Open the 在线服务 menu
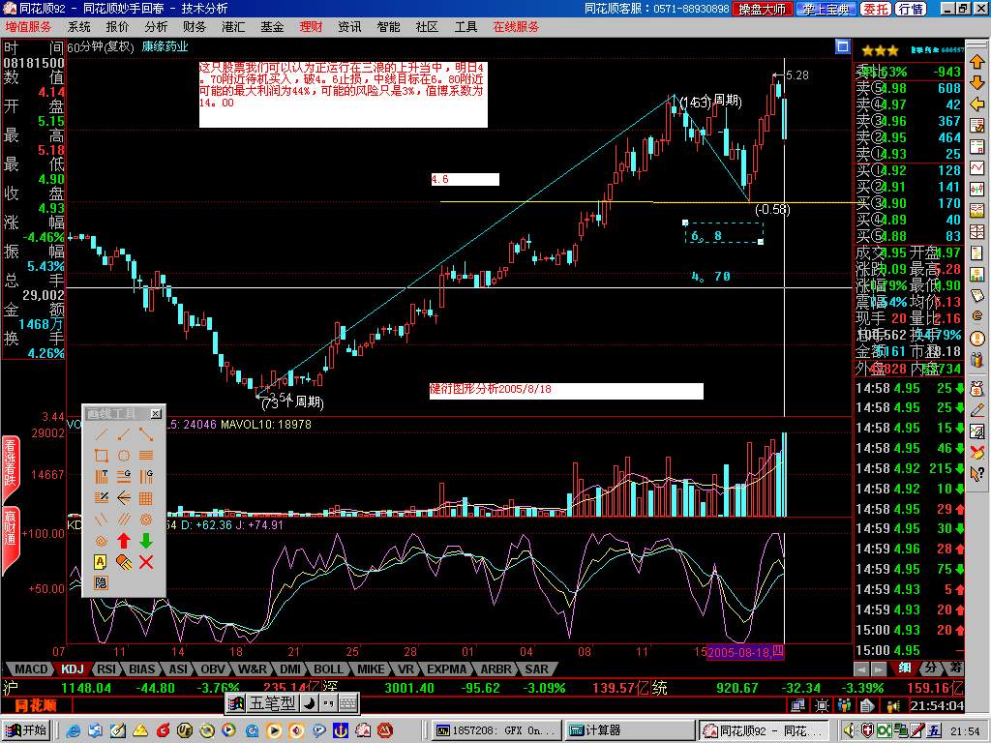 [517, 27]
